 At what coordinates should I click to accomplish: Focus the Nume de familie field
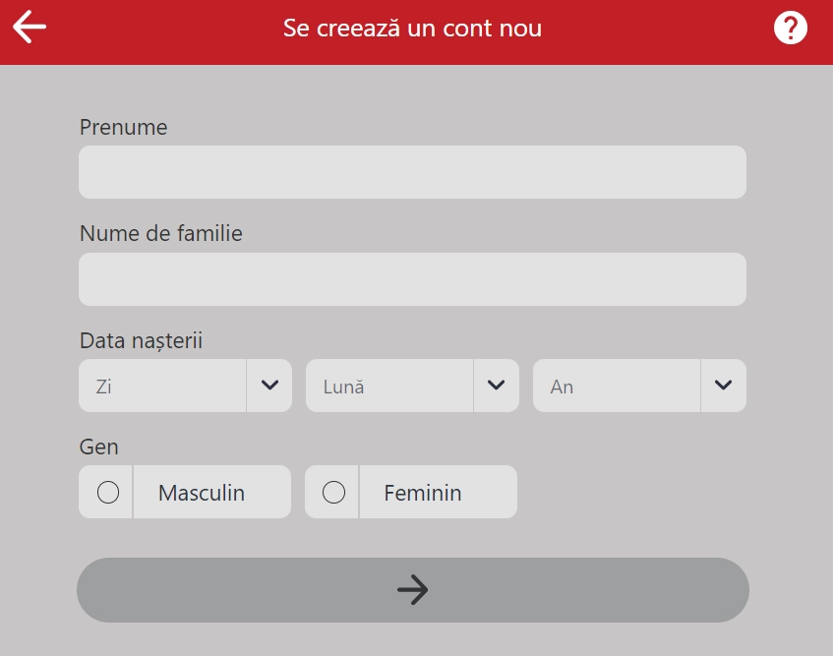click(x=412, y=279)
